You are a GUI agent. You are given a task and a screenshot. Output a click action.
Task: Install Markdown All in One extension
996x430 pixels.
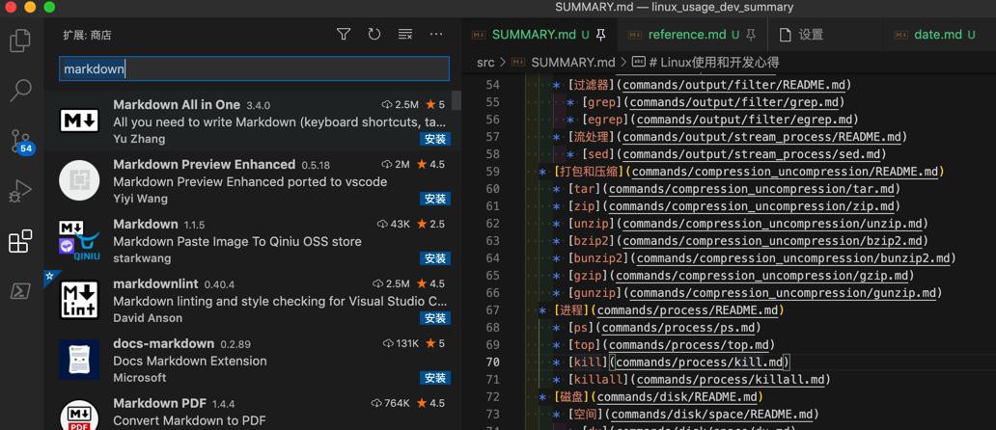coord(435,139)
